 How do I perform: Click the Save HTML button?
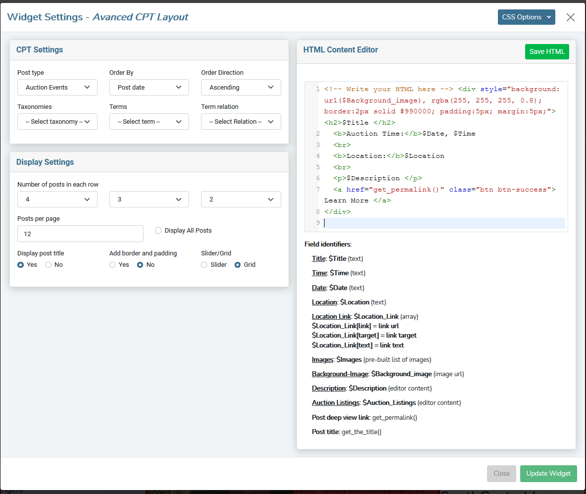coord(547,51)
